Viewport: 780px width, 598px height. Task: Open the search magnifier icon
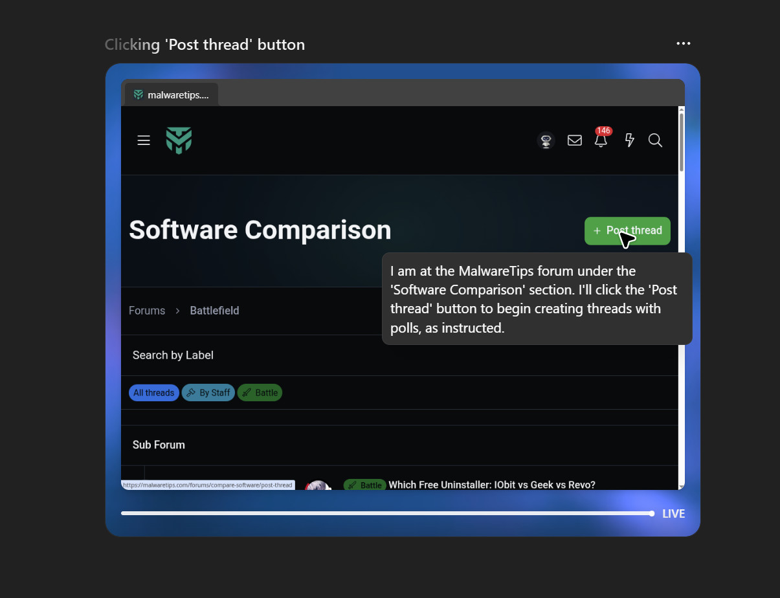click(655, 140)
